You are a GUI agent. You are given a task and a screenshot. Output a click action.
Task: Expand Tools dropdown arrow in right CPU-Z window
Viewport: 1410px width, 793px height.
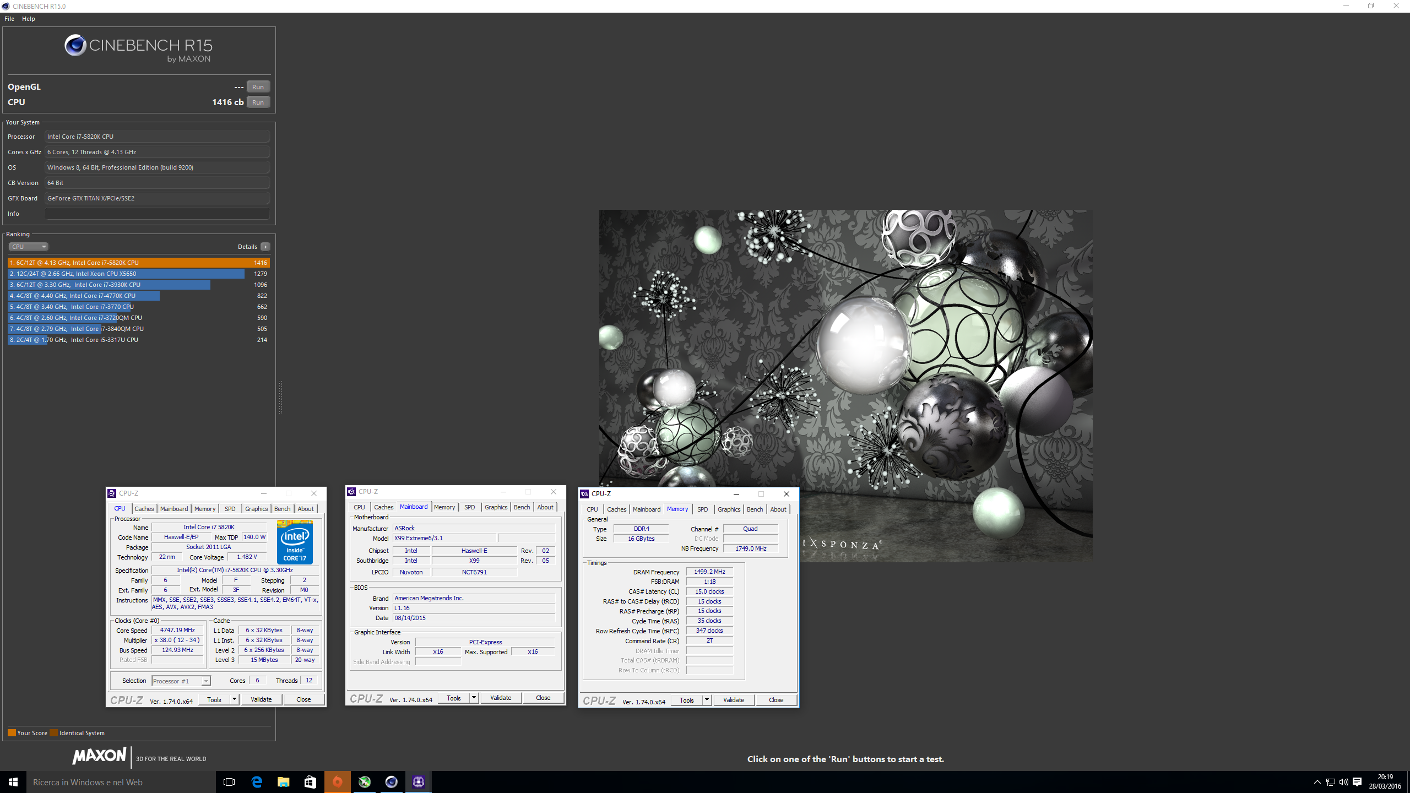tap(707, 700)
